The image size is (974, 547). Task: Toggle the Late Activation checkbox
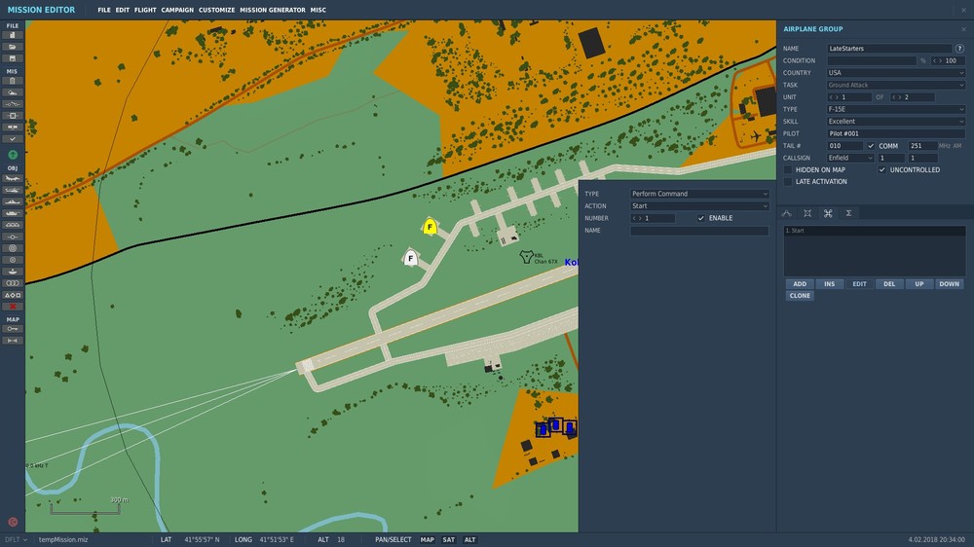point(788,182)
